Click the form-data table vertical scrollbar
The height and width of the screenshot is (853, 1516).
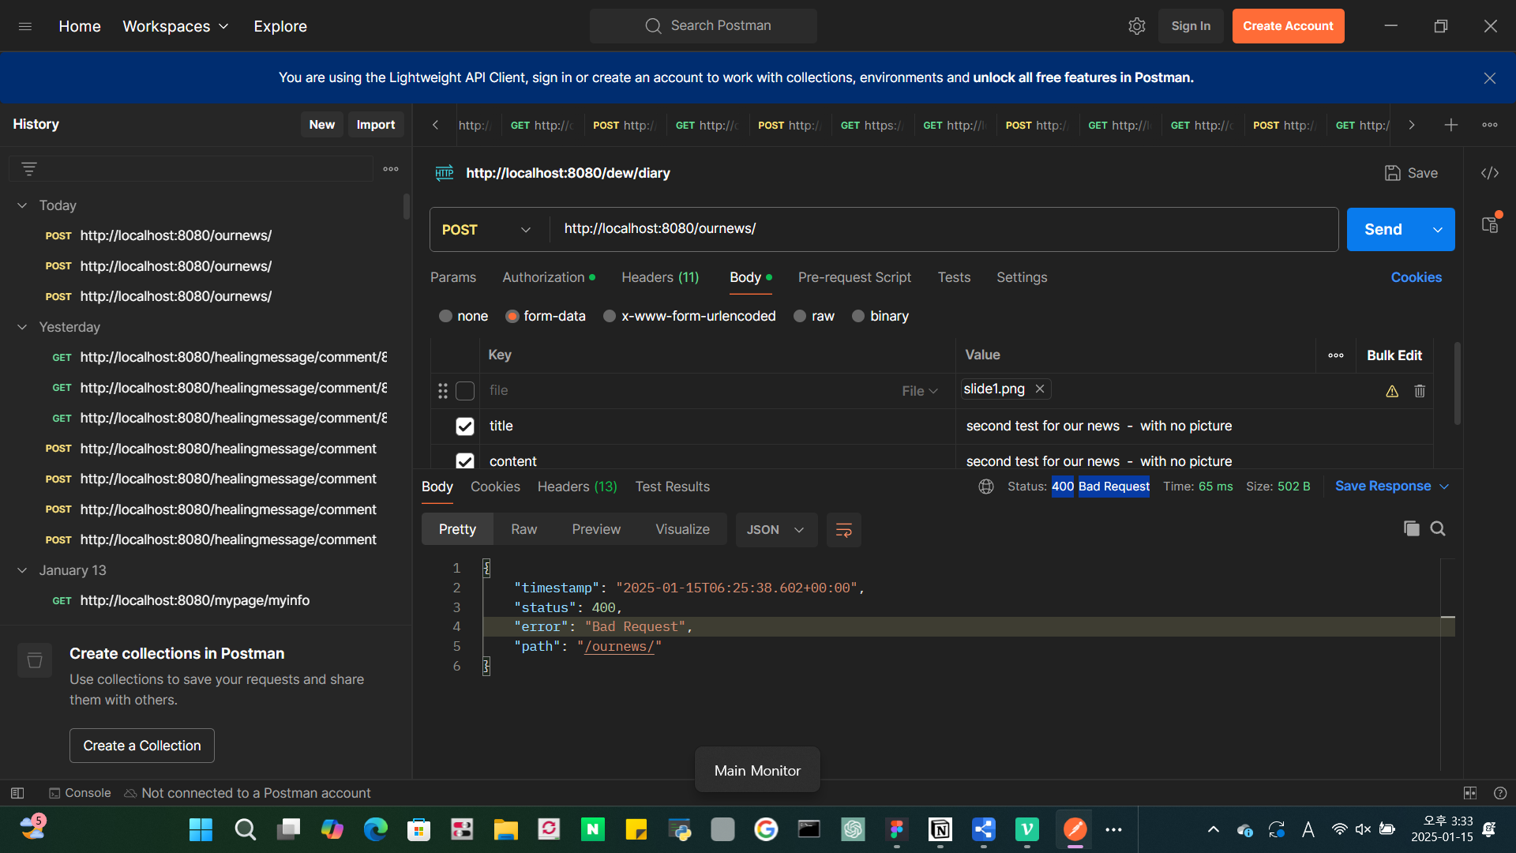point(1457,384)
